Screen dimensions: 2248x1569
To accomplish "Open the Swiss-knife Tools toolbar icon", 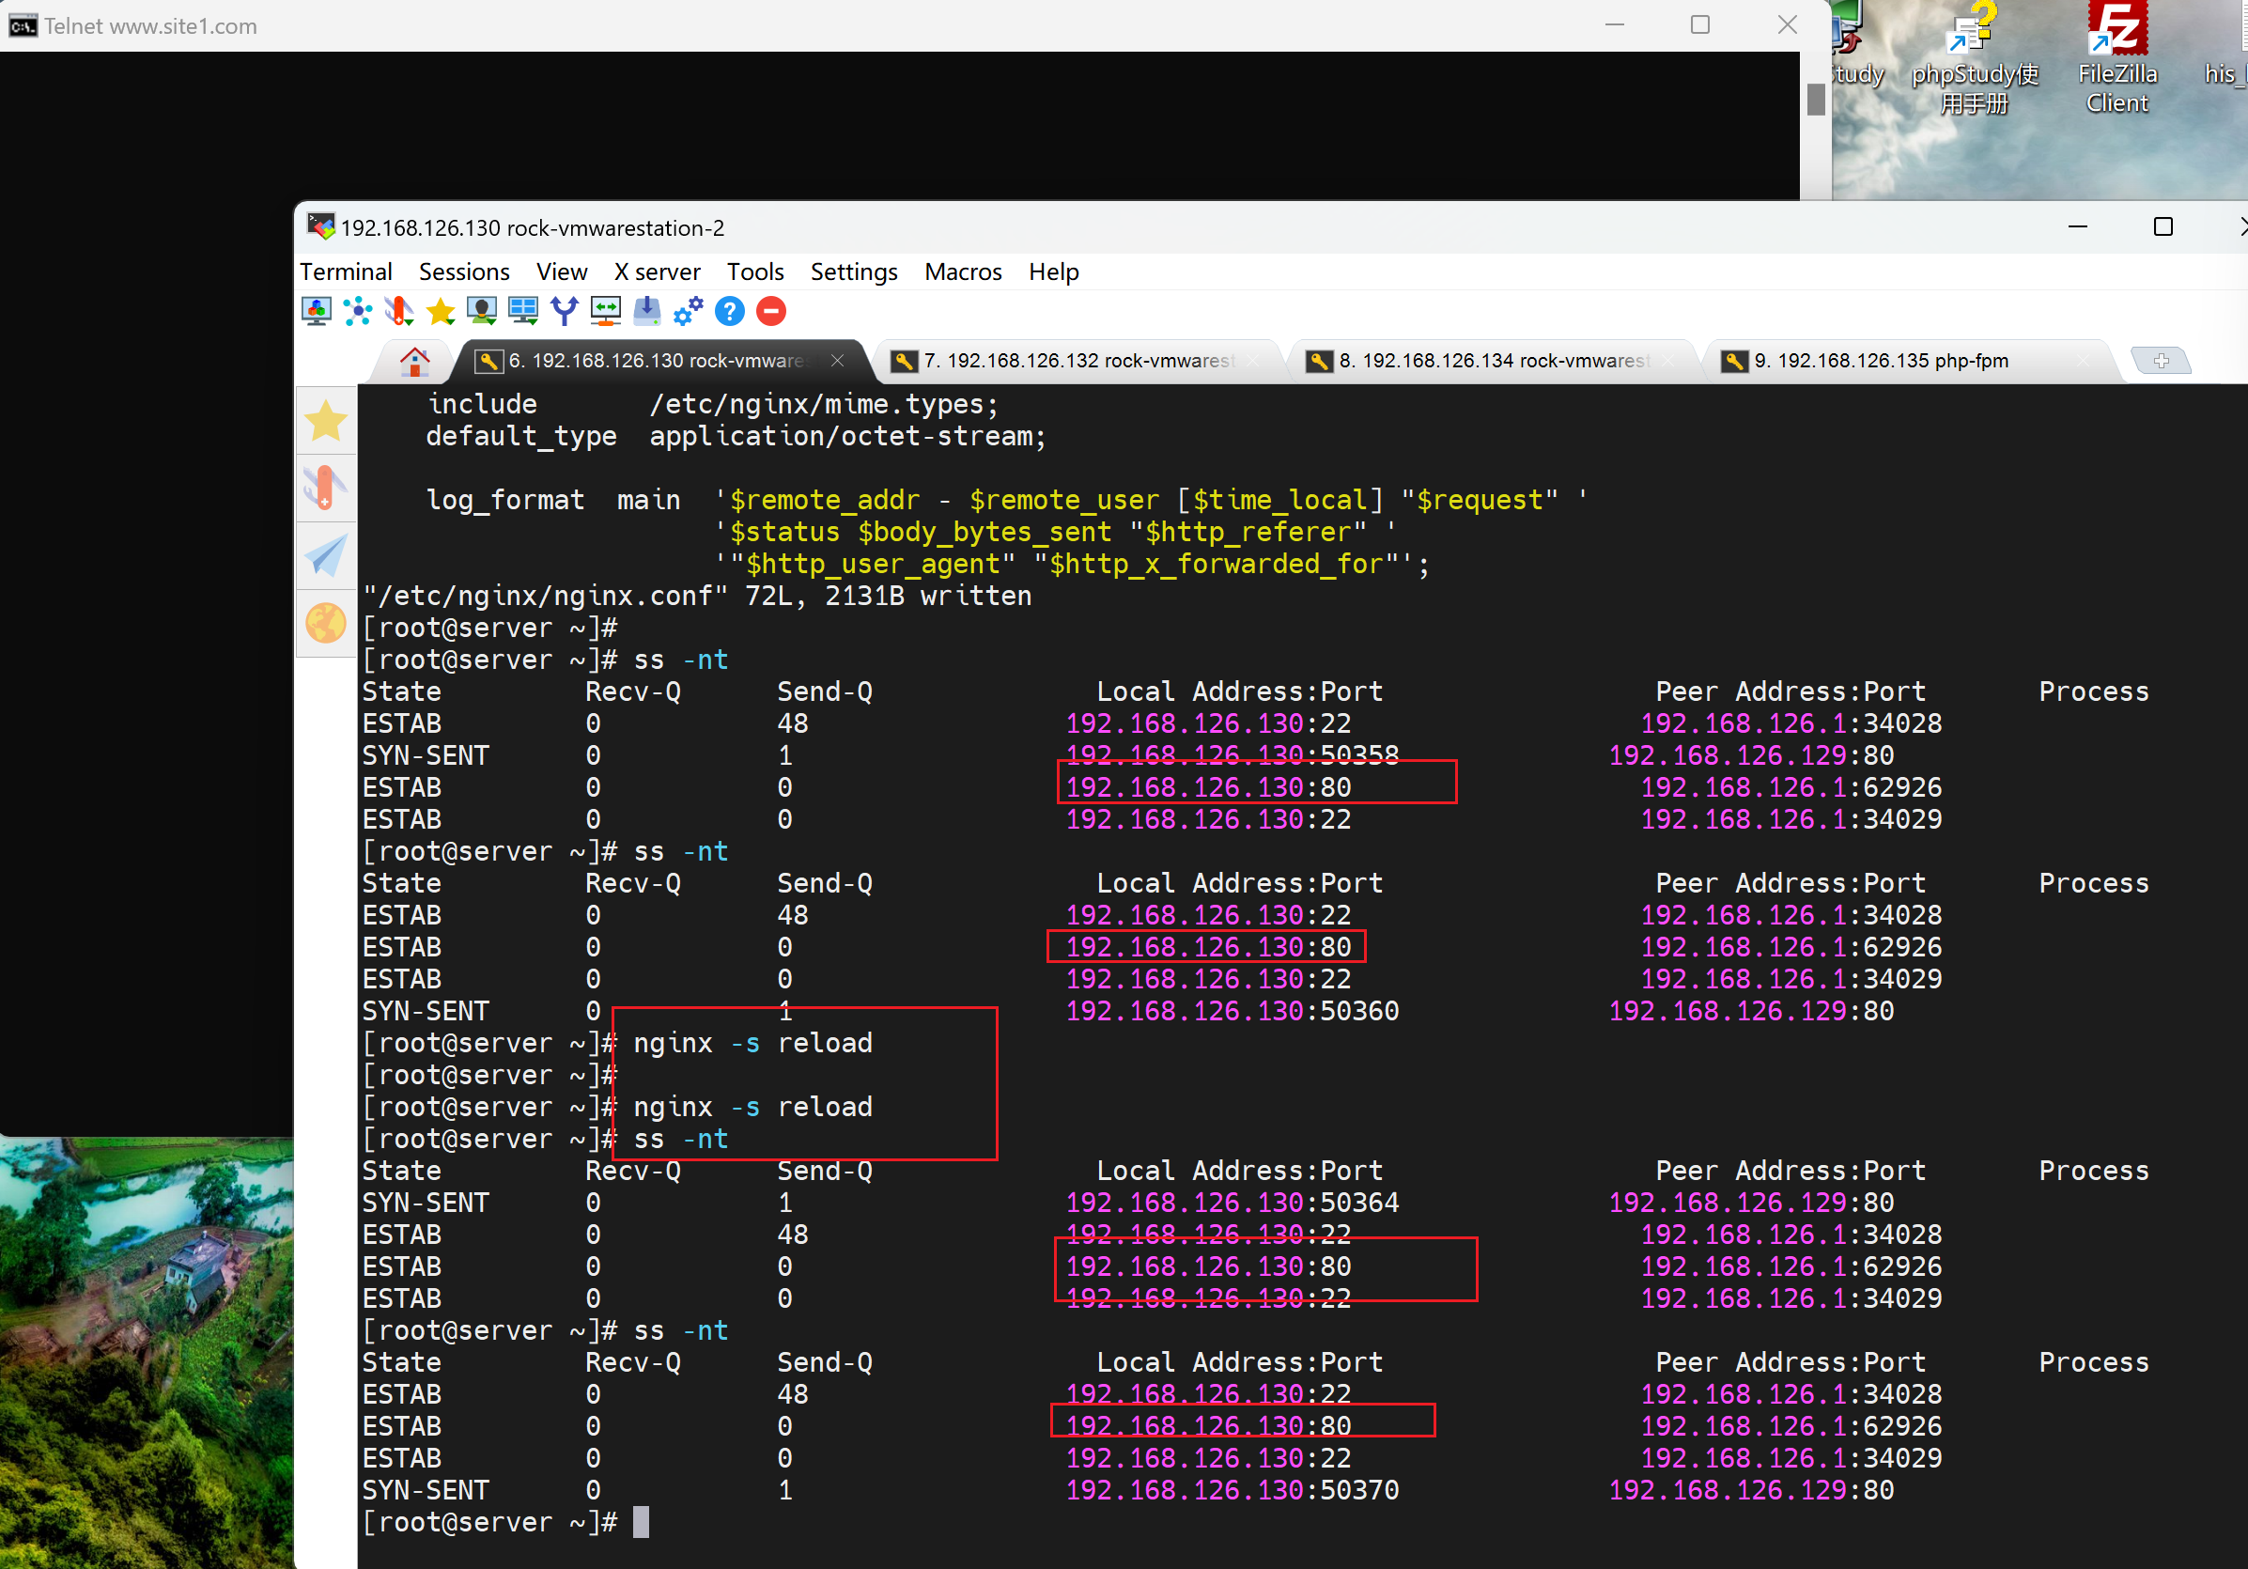I will click(x=398, y=311).
